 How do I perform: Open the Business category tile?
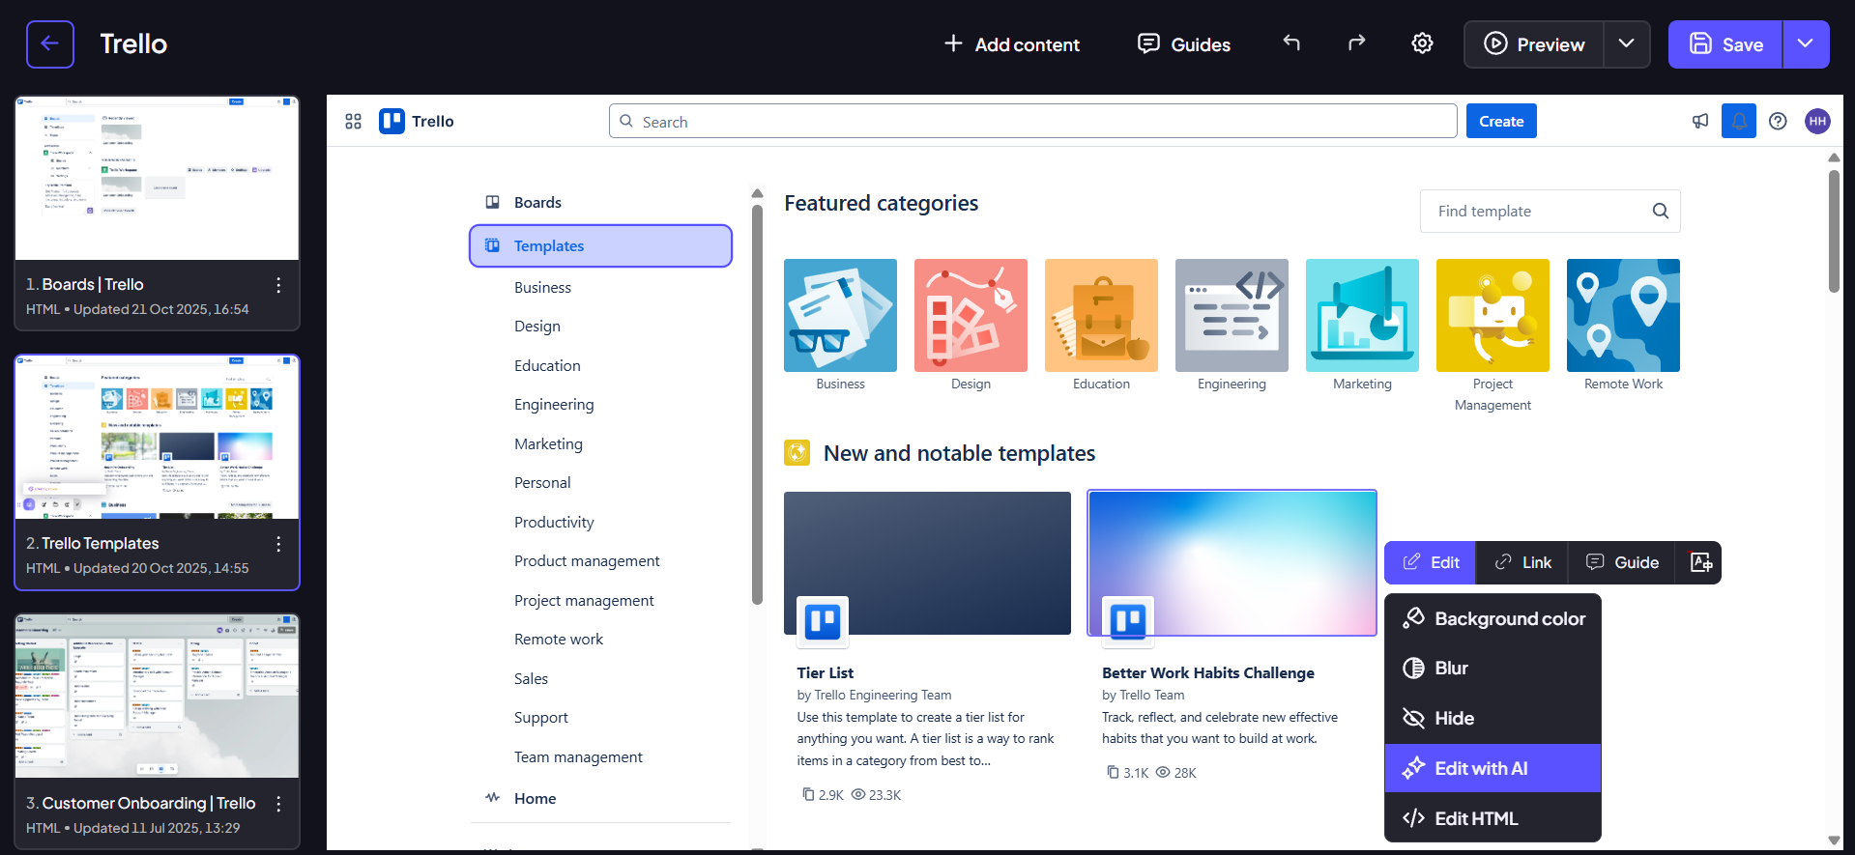click(840, 315)
